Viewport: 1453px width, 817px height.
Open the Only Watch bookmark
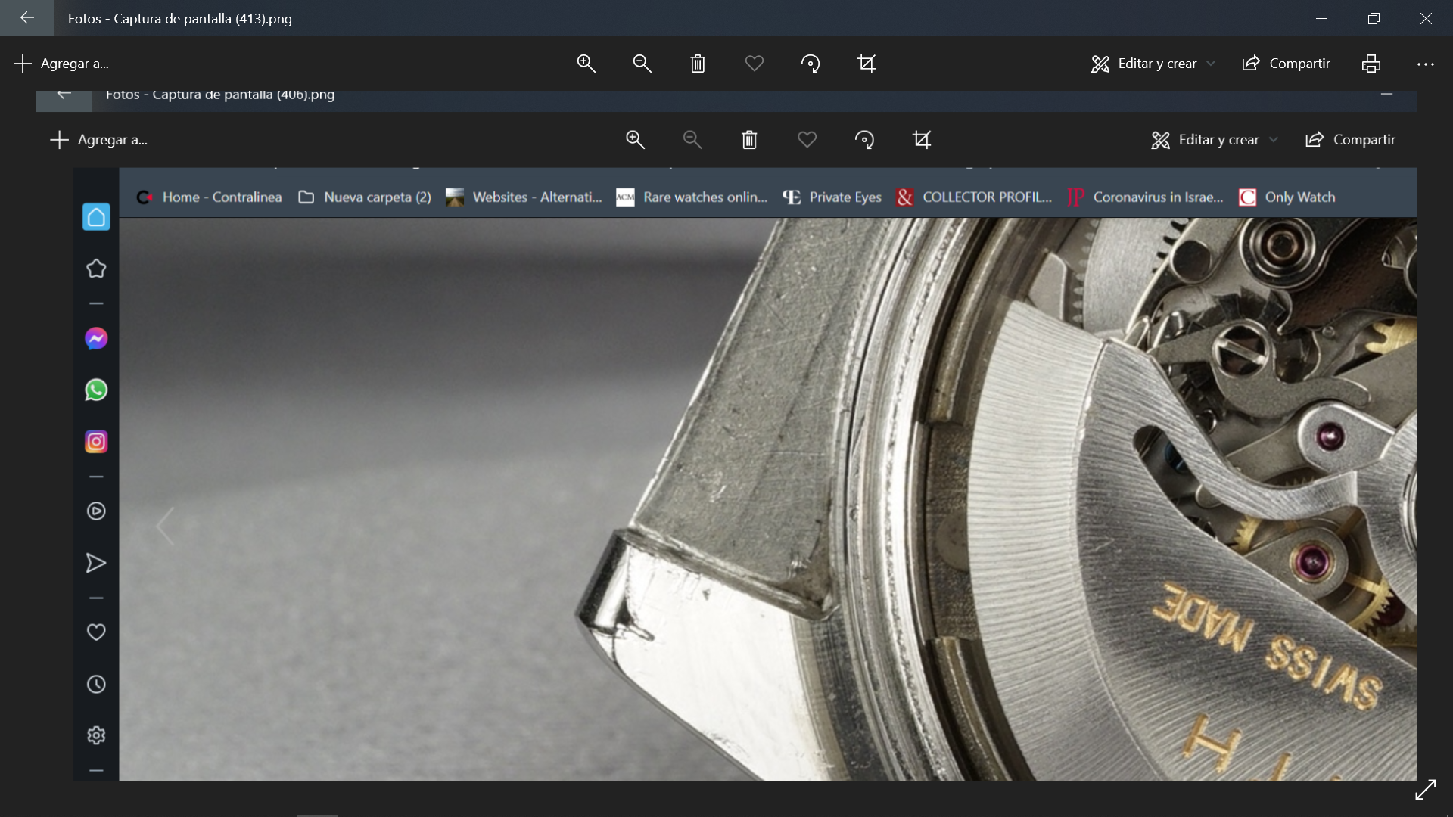pyautogui.click(x=1287, y=197)
